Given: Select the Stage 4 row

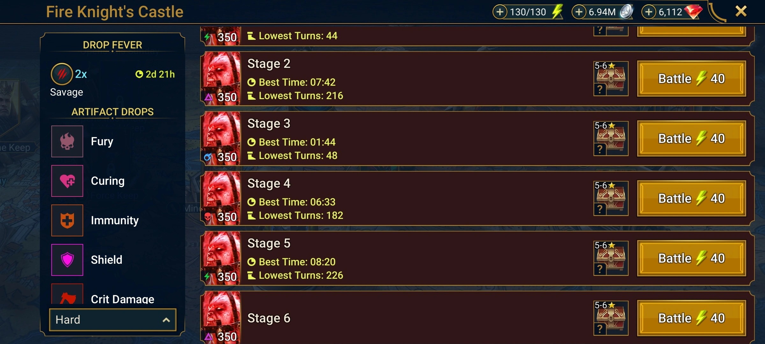Looking at the screenshot, I should click(477, 198).
